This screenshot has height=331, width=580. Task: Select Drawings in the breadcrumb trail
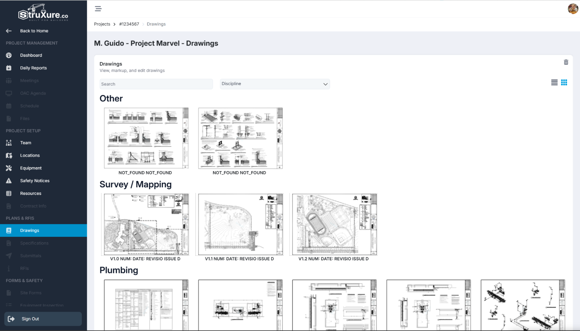(x=156, y=24)
